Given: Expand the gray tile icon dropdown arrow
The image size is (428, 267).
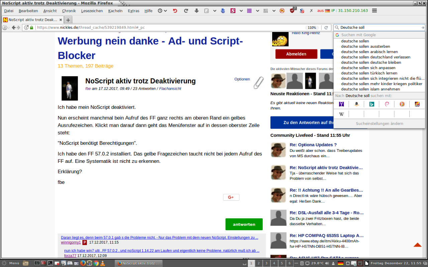Looking at the screenshot, I should 274,11.
